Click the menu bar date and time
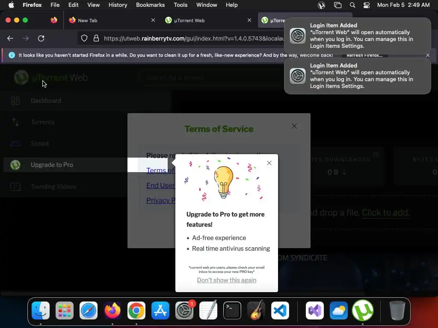438x328 pixels. (x=403, y=5)
